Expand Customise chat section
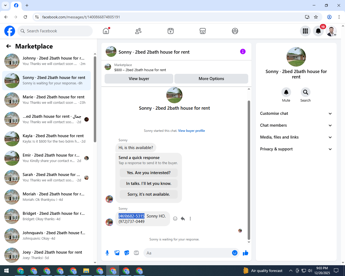The image size is (345, 276). click(x=296, y=113)
